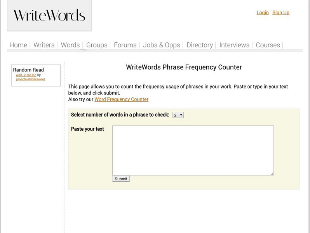Navigate to the Groups page
Image resolution: width=310 pixels, height=233 pixels.
pos(97,45)
